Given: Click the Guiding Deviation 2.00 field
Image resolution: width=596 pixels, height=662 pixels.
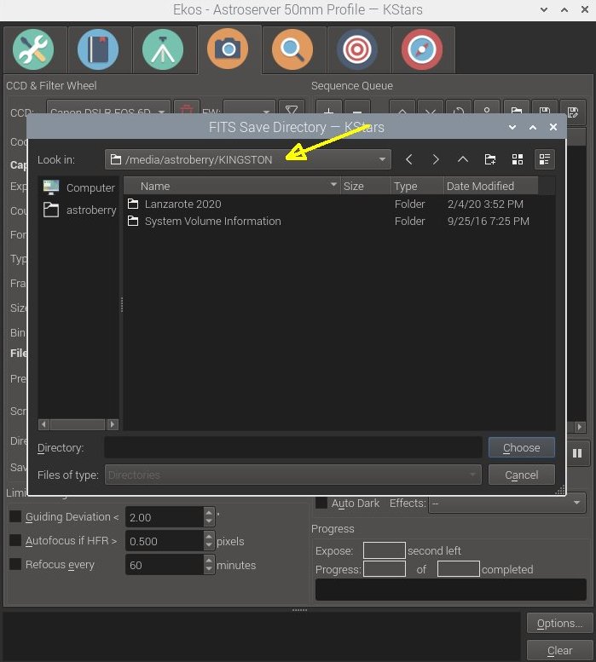Looking at the screenshot, I should tap(165, 517).
